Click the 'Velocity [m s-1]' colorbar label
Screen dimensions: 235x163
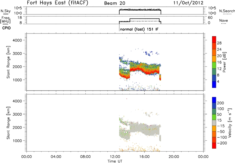(x=230, y=123)
